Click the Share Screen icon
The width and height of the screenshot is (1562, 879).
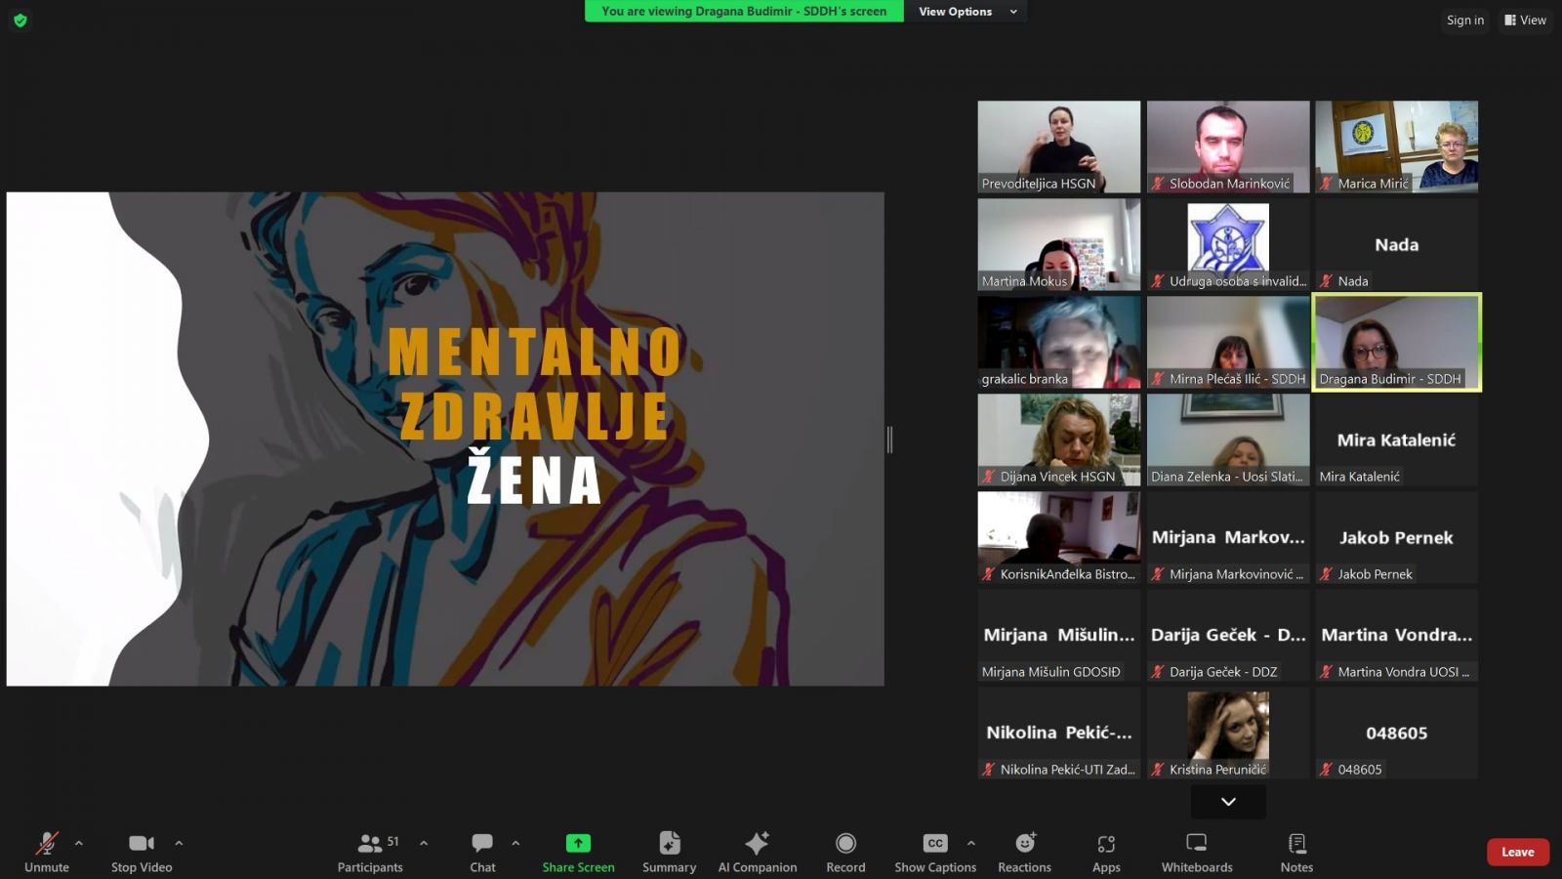click(x=578, y=843)
